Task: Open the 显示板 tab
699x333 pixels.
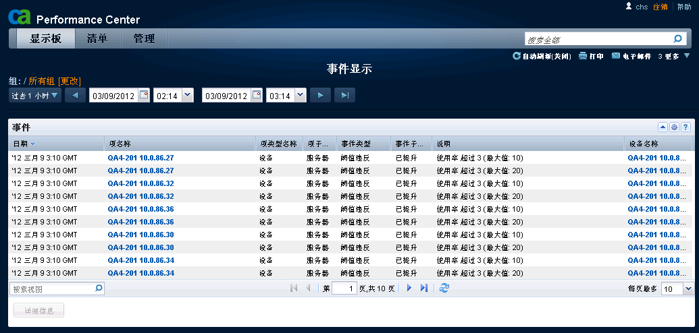Action: (x=45, y=38)
